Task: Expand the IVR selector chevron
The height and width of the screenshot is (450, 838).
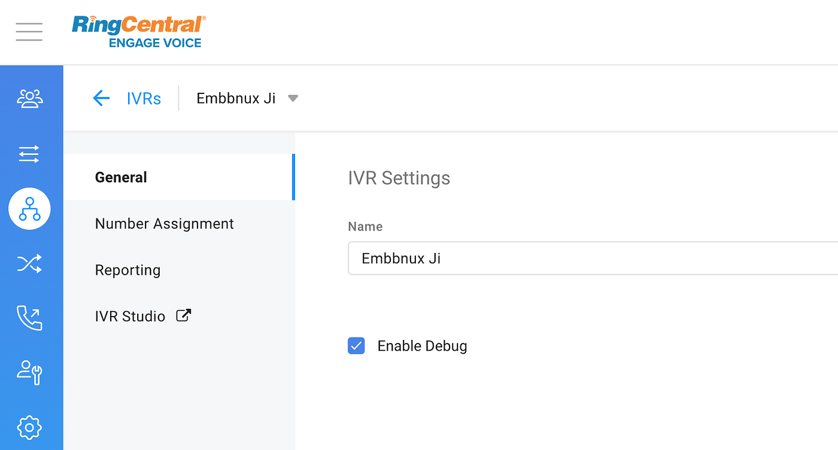Action: pyautogui.click(x=293, y=98)
